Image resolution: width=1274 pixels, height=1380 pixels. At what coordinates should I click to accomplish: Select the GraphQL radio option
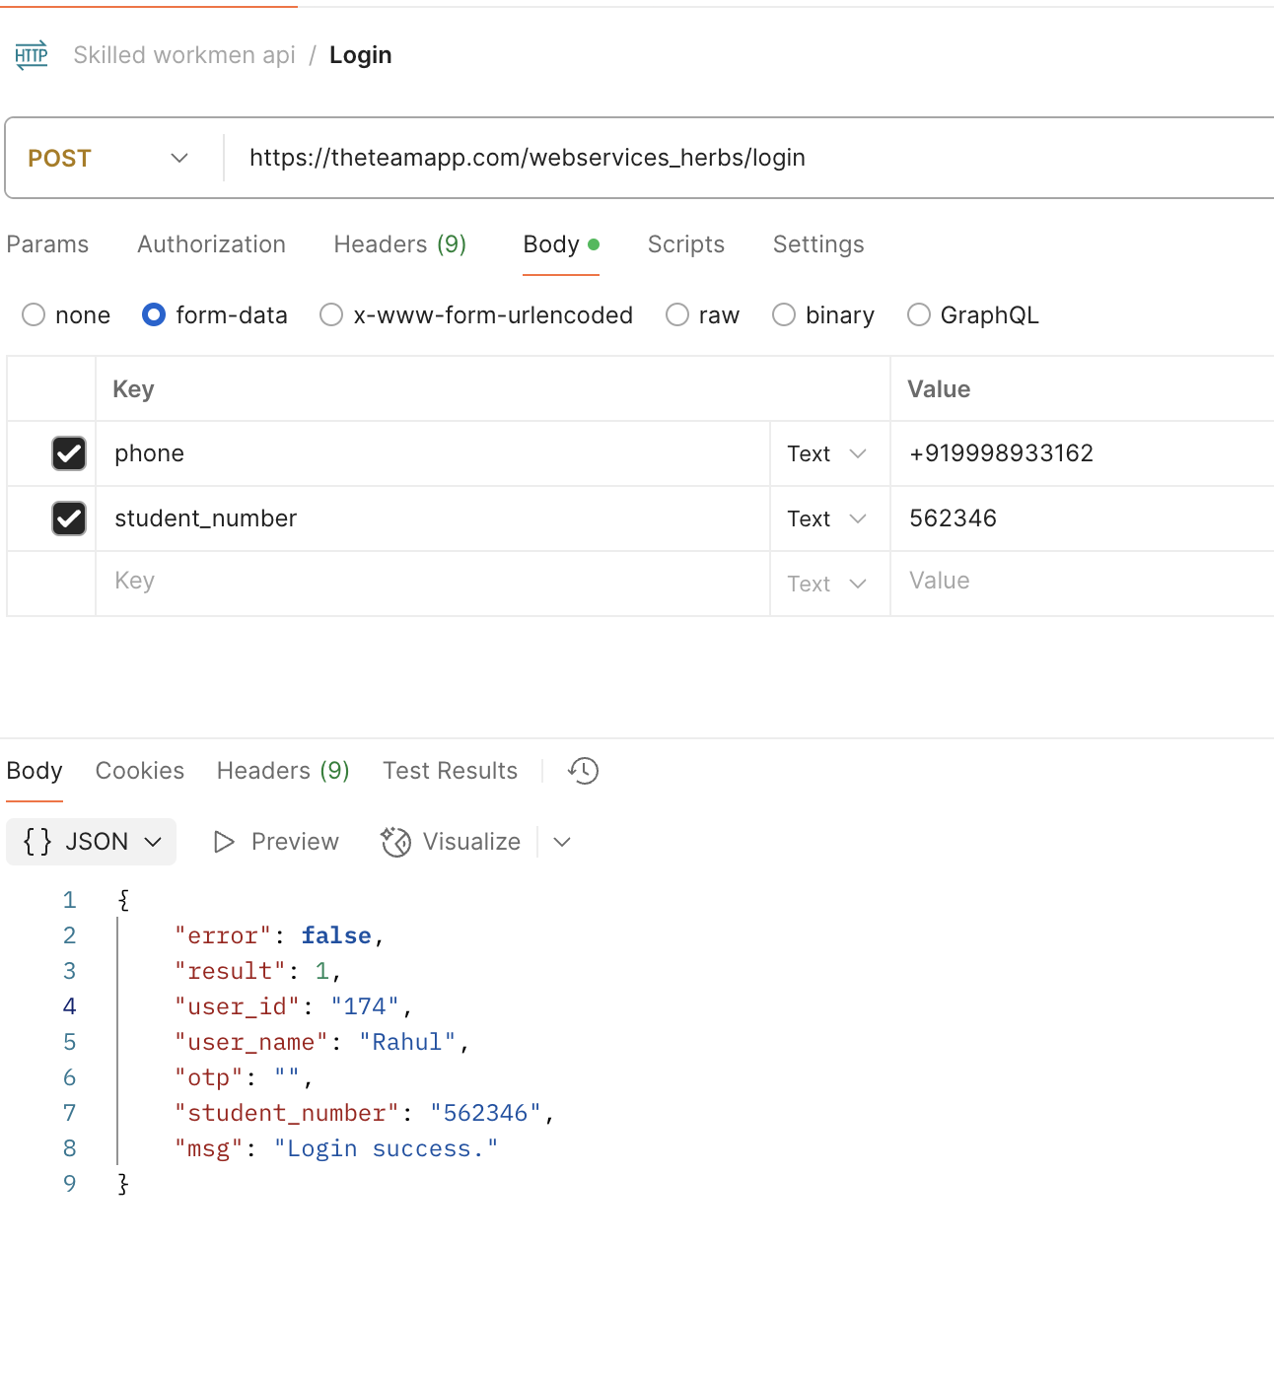[x=919, y=315]
